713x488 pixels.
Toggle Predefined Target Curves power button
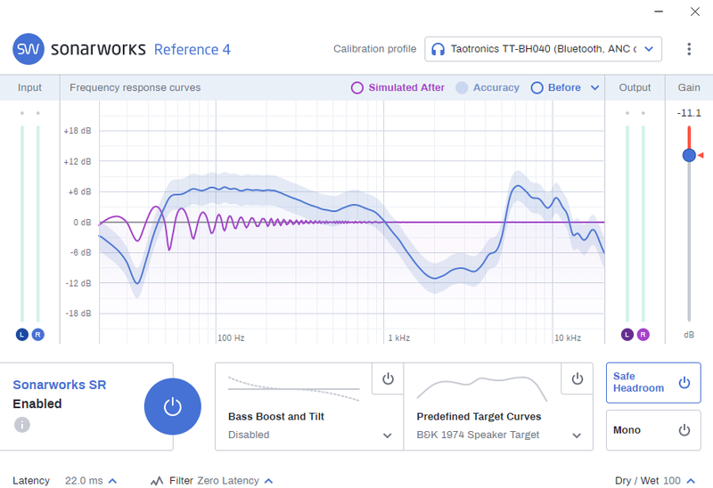(577, 378)
